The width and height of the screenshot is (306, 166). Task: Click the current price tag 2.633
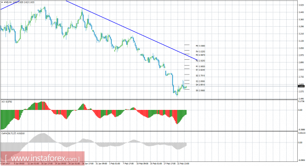tap(301, 86)
